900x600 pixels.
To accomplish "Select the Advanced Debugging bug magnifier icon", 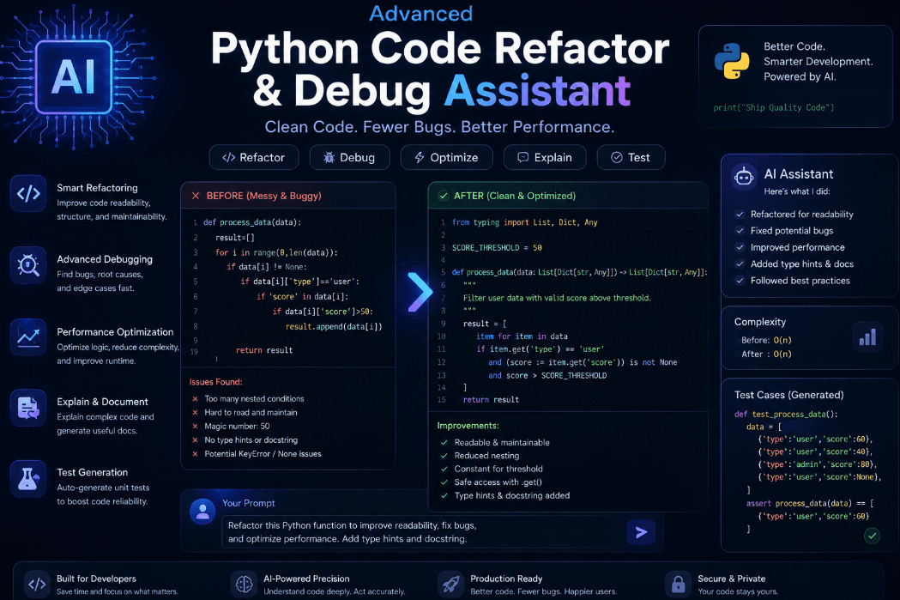I will (28, 265).
